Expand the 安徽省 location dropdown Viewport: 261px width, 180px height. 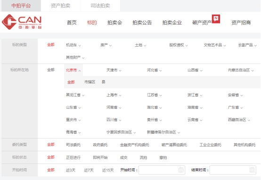point(236,95)
